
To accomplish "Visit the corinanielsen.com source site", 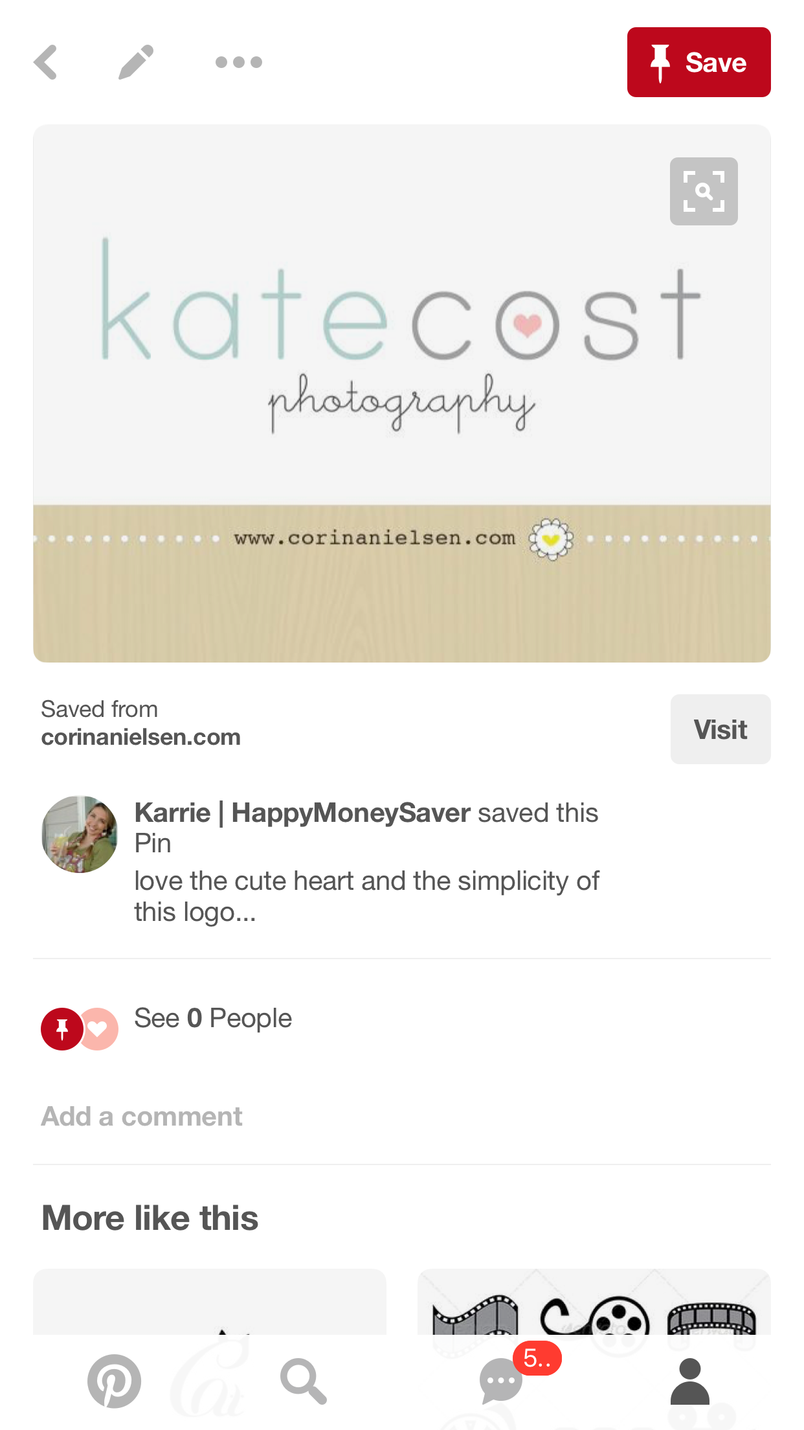I will point(720,729).
